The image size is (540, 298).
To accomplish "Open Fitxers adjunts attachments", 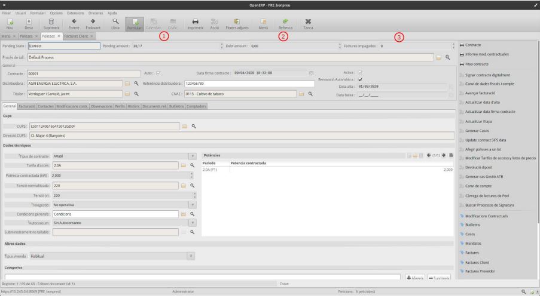I will [237, 23].
